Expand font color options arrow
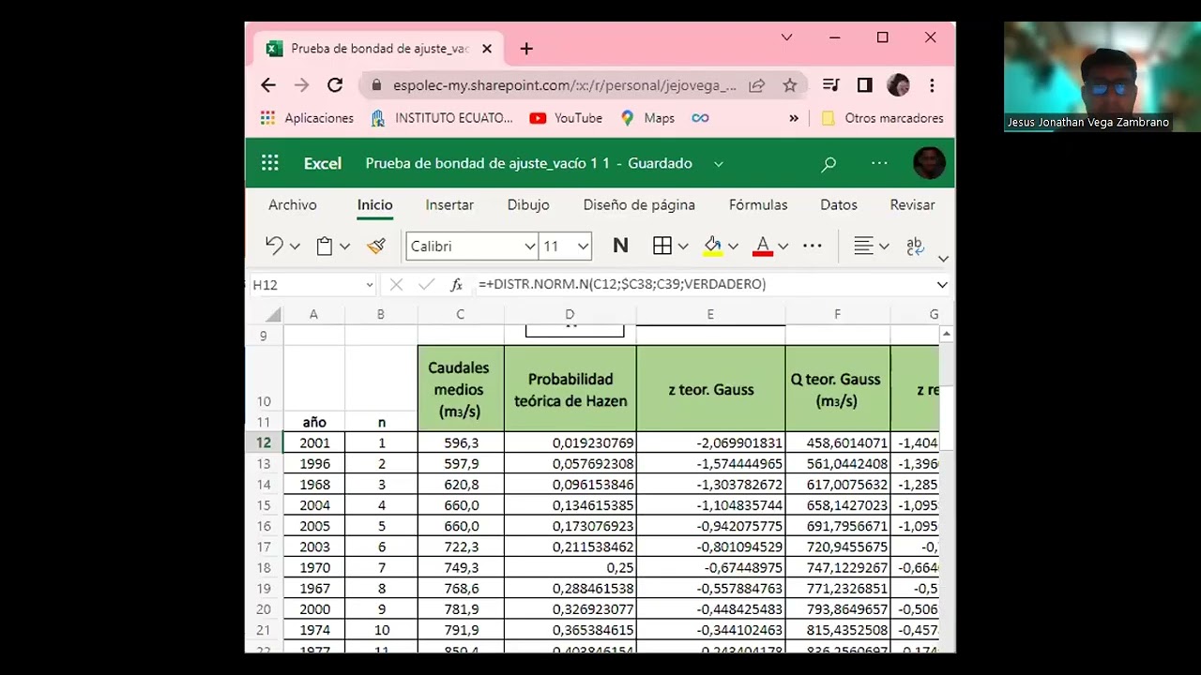Screen dimensions: 1201x675 pyautogui.click(x=783, y=247)
